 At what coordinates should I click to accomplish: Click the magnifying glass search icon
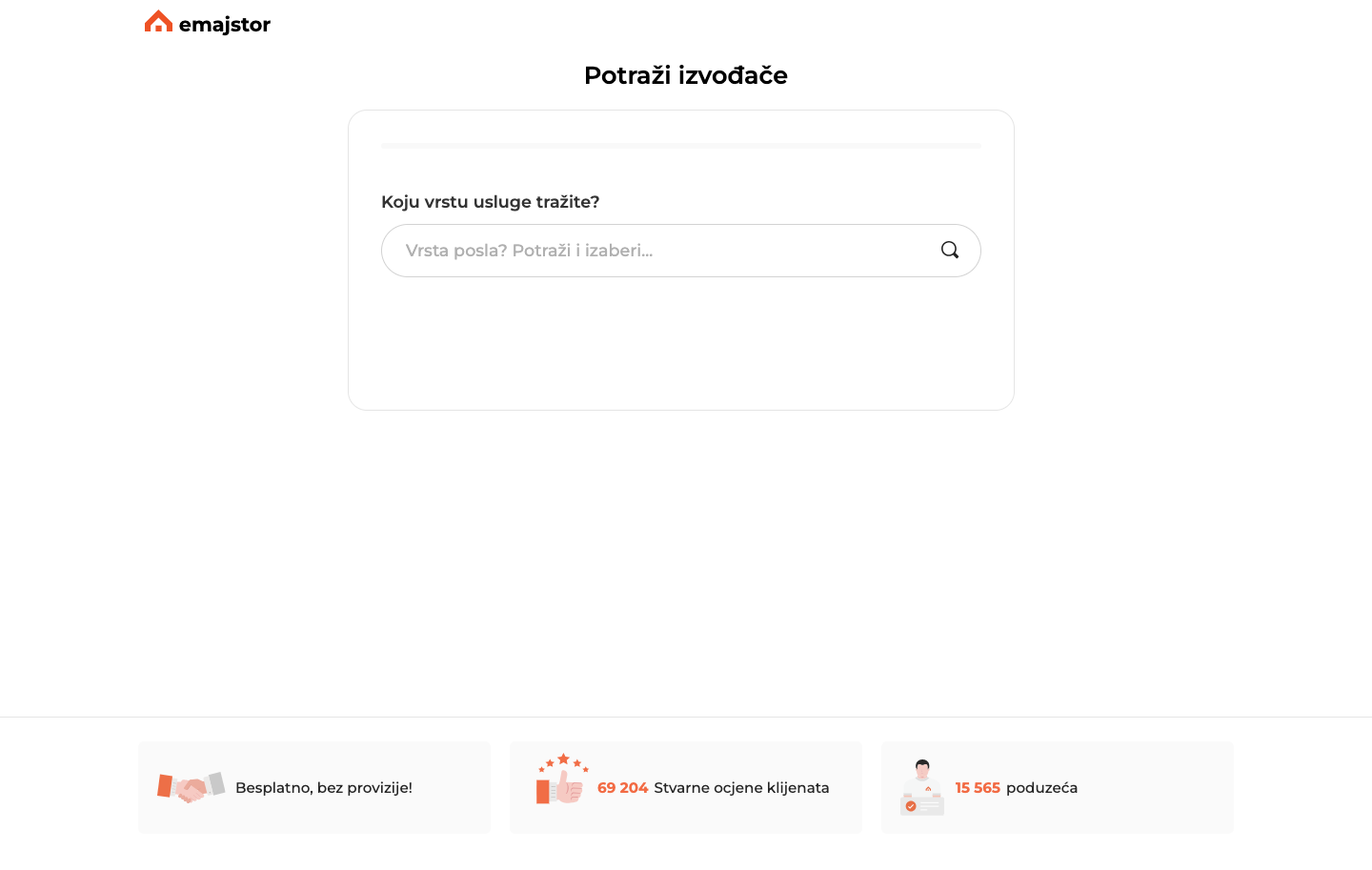click(x=950, y=250)
